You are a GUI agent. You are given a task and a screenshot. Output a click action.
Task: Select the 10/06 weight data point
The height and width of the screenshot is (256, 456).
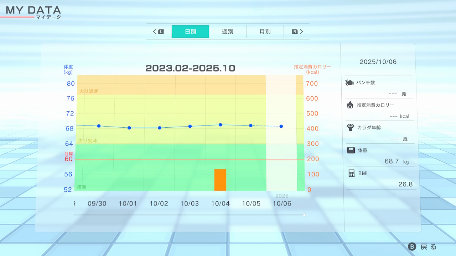pos(281,126)
